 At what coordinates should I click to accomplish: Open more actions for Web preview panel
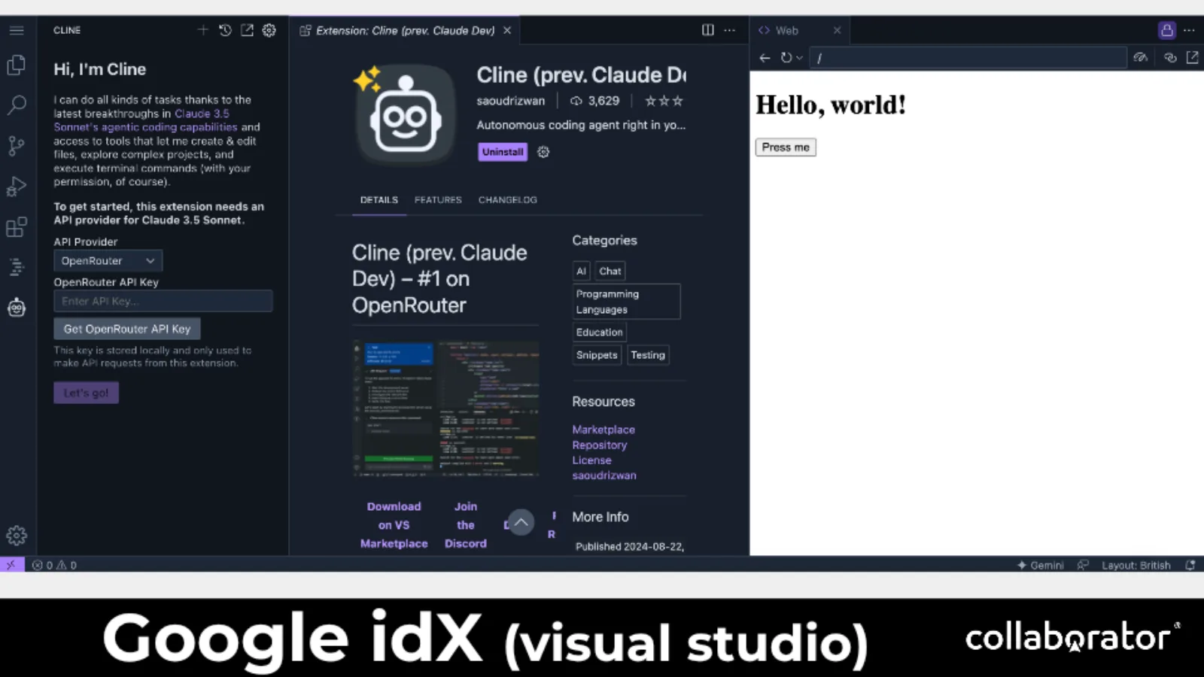(1189, 30)
